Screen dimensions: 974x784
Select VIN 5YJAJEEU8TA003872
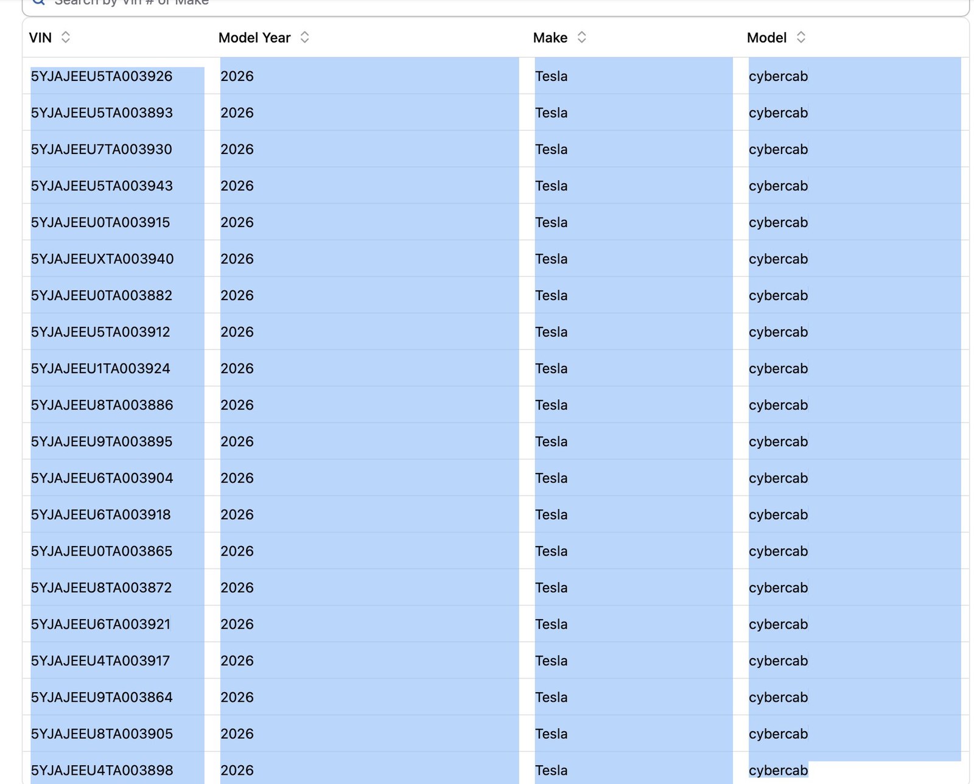tap(102, 587)
